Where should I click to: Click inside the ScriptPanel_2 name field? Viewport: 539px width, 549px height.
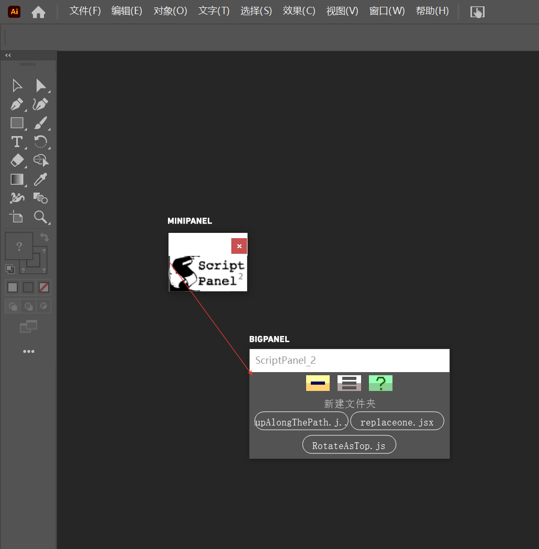click(x=349, y=361)
